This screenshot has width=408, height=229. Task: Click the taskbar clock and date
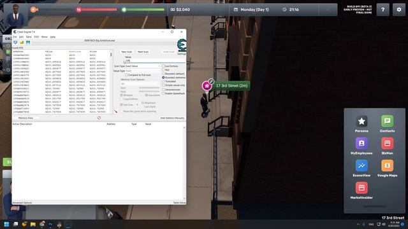[x=395, y=225]
